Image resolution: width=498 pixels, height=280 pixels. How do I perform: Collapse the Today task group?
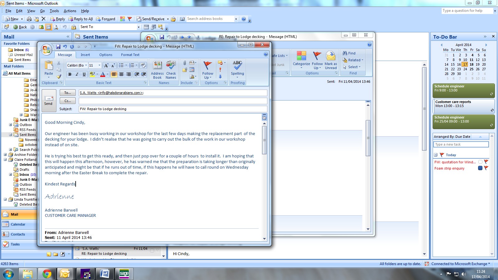[x=436, y=155]
